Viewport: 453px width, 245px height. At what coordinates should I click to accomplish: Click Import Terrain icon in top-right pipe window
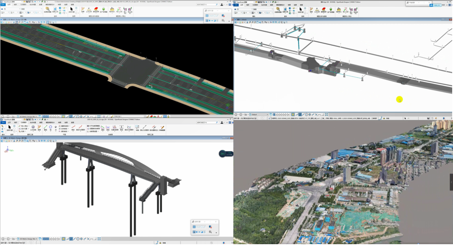339,9
